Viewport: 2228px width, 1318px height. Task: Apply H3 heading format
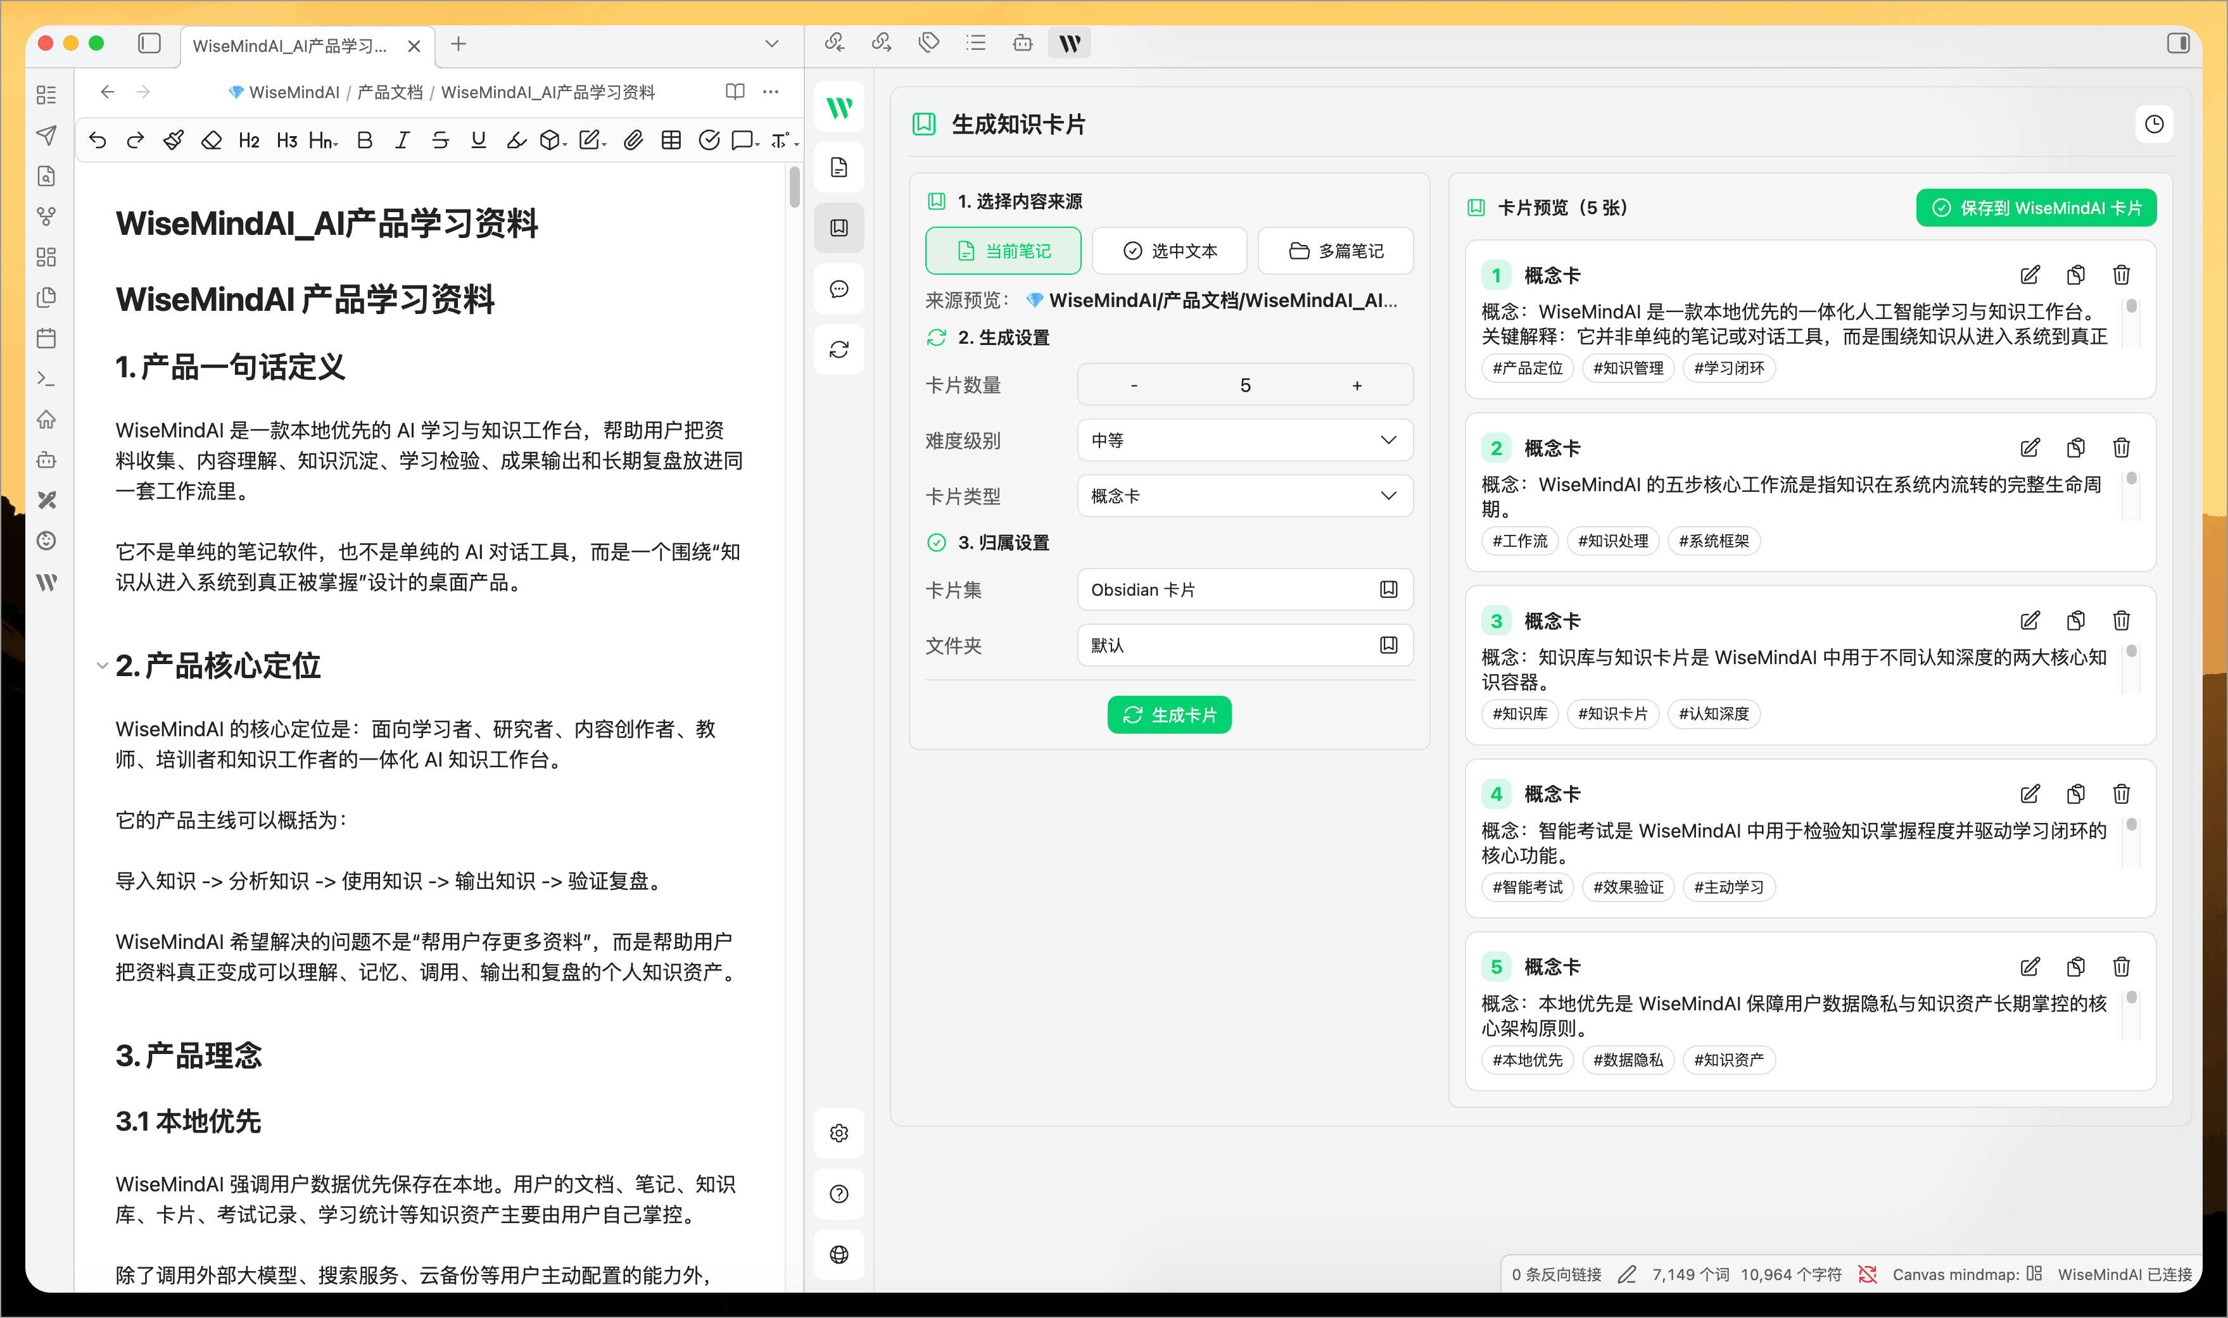click(287, 141)
